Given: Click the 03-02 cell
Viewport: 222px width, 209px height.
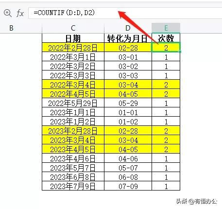Looking at the screenshot, I should (x=128, y=66).
